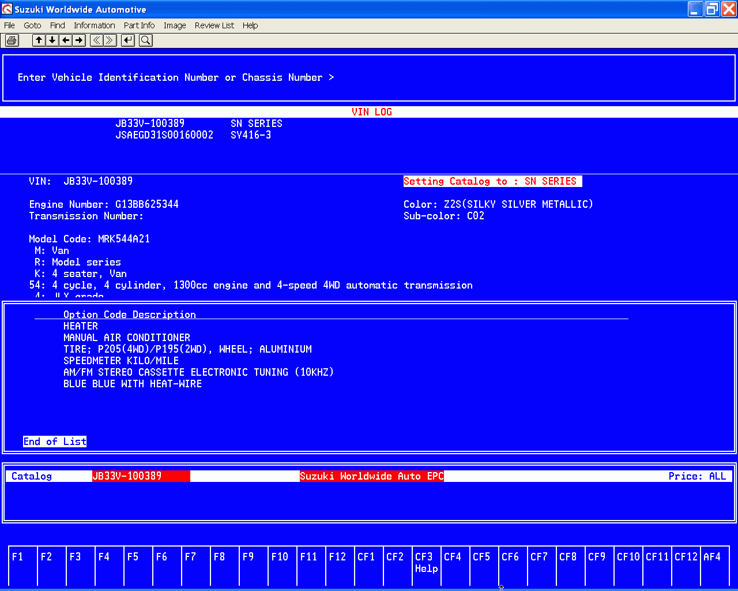Click the printer icon in toolbar

(x=12, y=40)
